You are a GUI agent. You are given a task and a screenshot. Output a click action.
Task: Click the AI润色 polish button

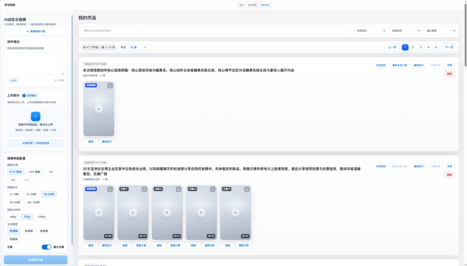(x=13, y=80)
